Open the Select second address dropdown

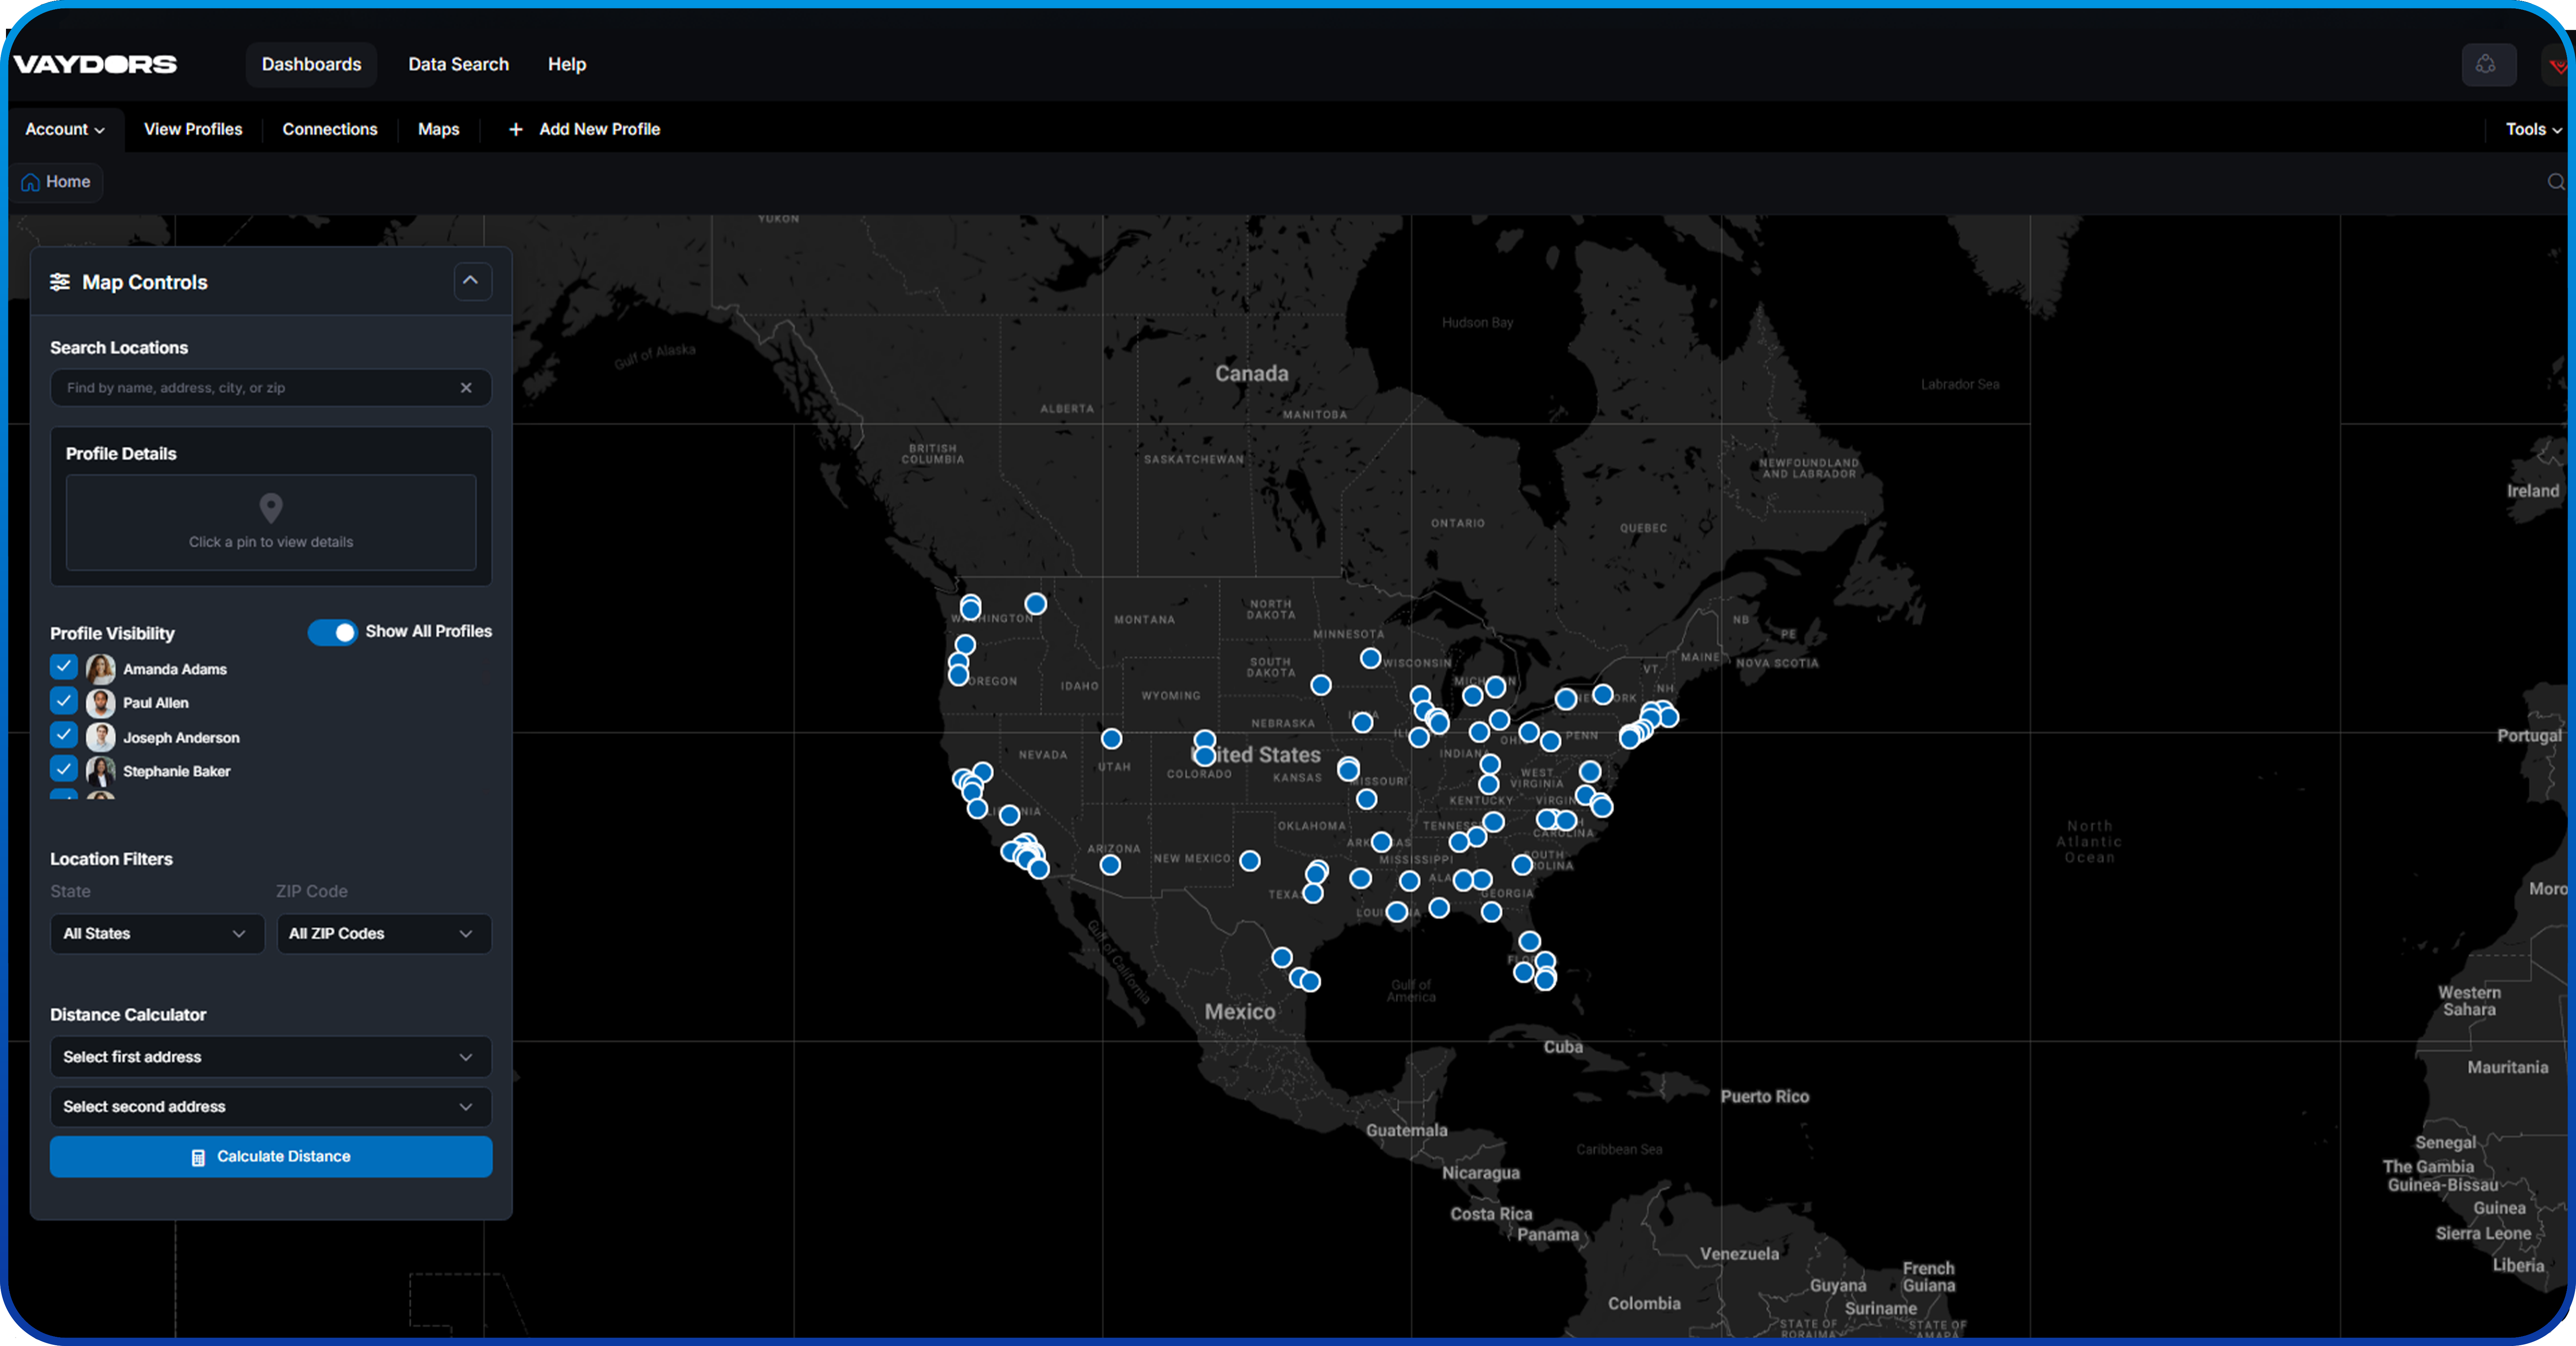pos(271,1107)
